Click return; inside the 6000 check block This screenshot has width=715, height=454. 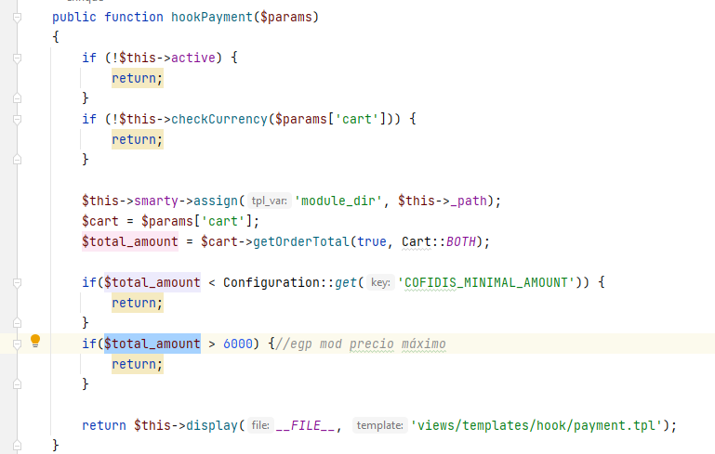point(138,364)
